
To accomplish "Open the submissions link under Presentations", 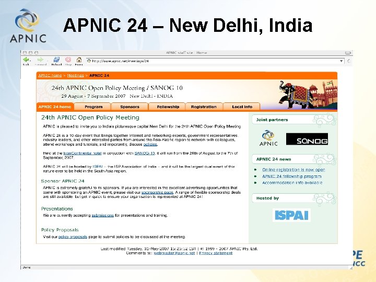I will click(x=103, y=215).
